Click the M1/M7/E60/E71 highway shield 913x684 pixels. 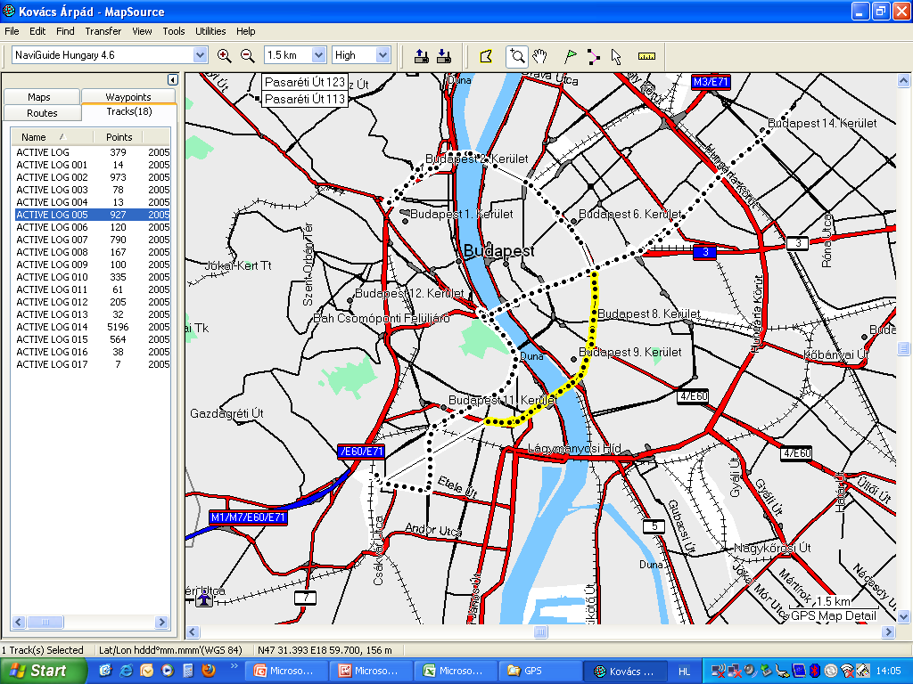(248, 517)
